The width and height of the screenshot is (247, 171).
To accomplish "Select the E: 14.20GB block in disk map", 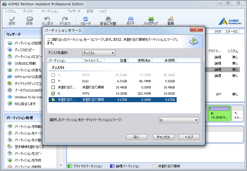I will (x=219, y=113).
